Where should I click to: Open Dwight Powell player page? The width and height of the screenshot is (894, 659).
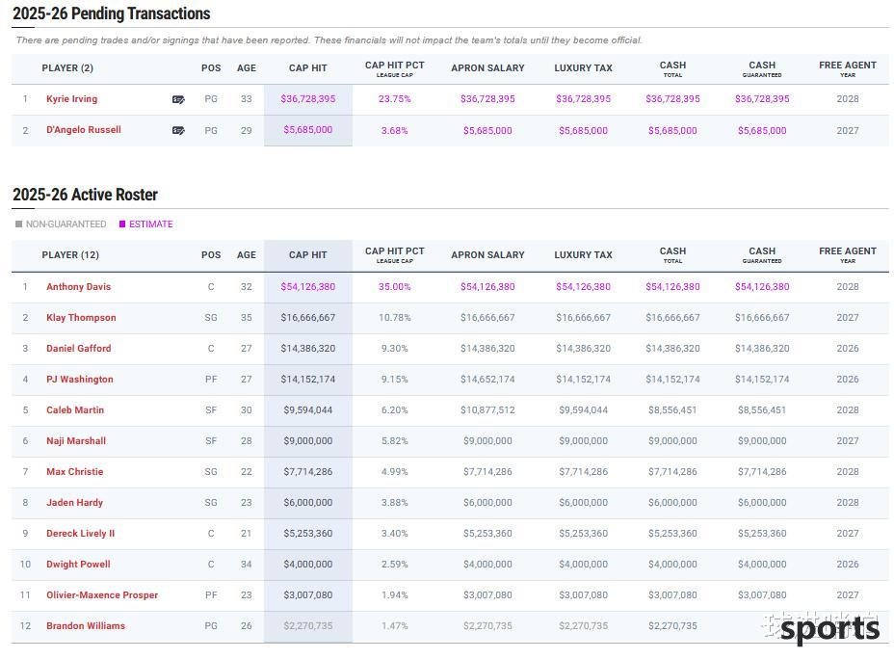[x=78, y=564]
